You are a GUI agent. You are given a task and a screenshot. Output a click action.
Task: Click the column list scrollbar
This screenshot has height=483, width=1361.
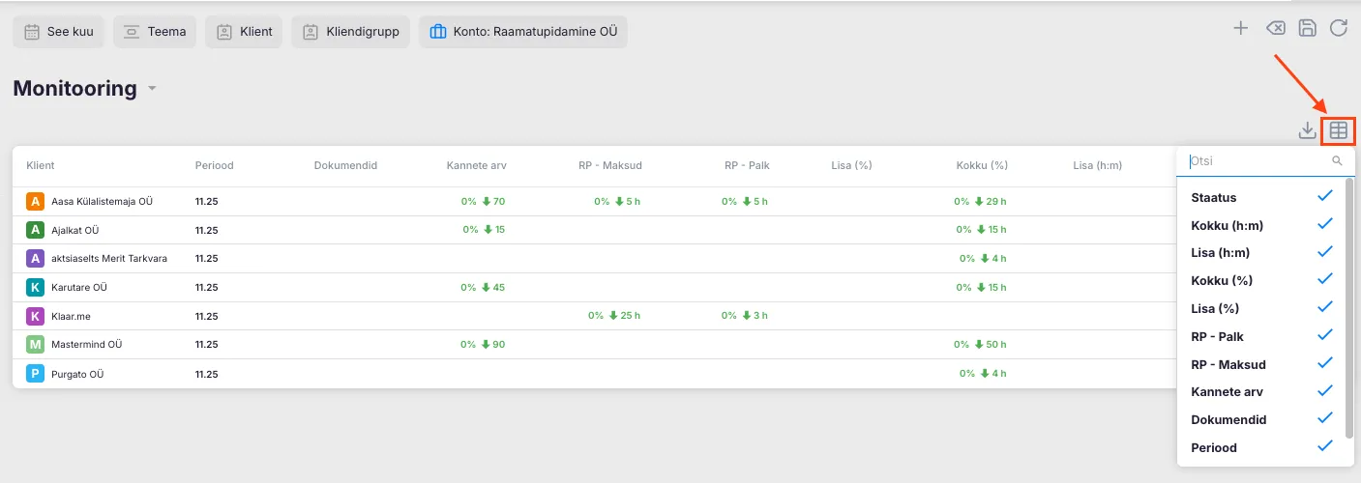(1349, 309)
